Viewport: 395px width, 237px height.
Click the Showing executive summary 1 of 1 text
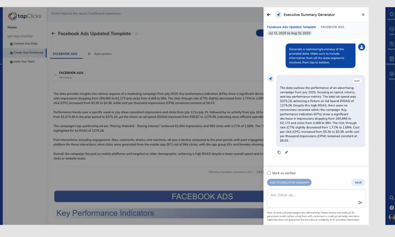[x=230, y=172]
